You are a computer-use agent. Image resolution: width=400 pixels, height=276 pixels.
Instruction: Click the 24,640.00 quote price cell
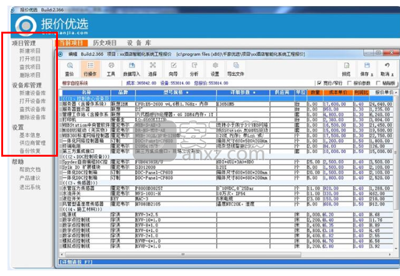381,104
